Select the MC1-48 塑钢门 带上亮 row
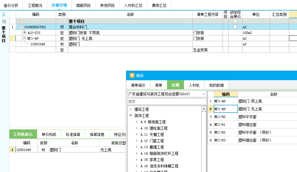This screenshot has height=172, width=297. click(252, 101)
